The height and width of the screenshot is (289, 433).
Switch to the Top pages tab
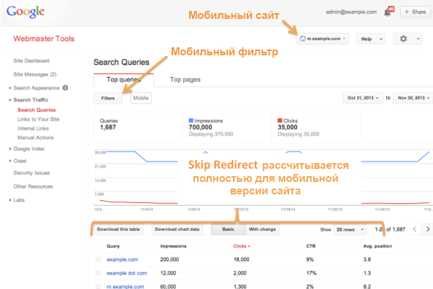pyautogui.click(x=185, y=79)
